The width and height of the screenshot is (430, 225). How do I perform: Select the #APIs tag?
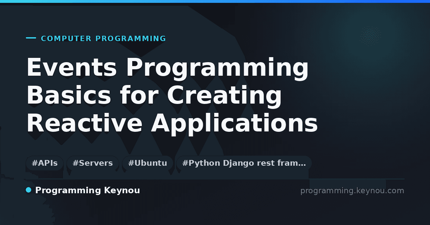pos(45,163)
